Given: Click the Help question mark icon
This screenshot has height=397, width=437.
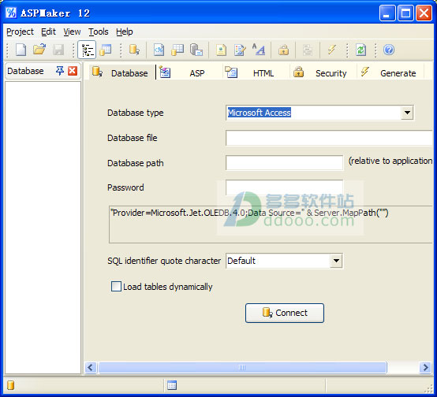Looking at the screenshot, I should coord(389,50).
